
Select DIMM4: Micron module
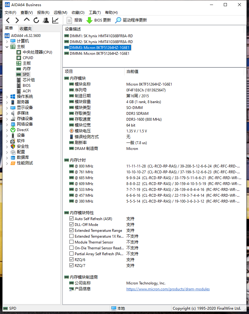(99, 54)
